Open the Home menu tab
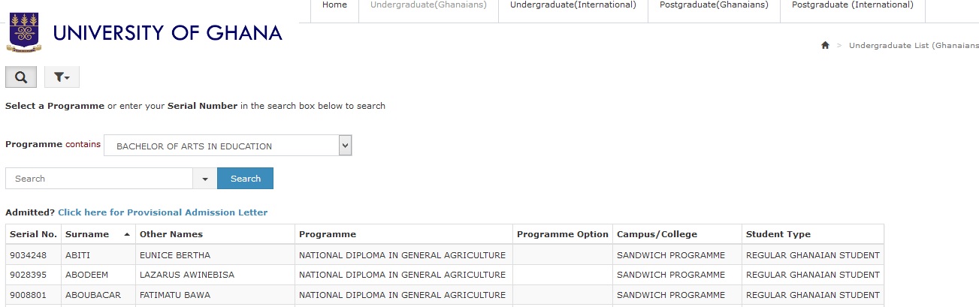This screenshot has width=979, height=307. coord(334,5)
